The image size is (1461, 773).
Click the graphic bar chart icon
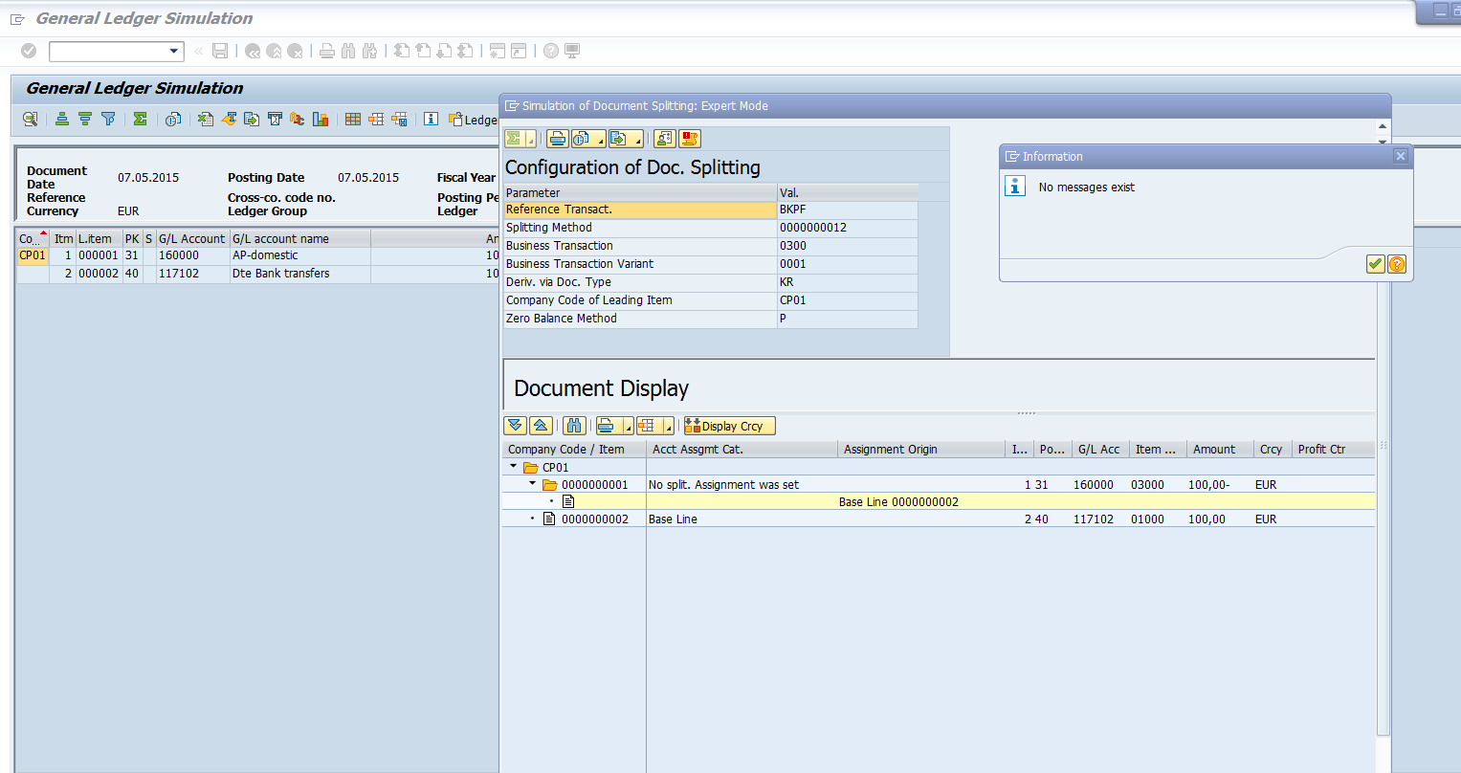pos(321,120)
